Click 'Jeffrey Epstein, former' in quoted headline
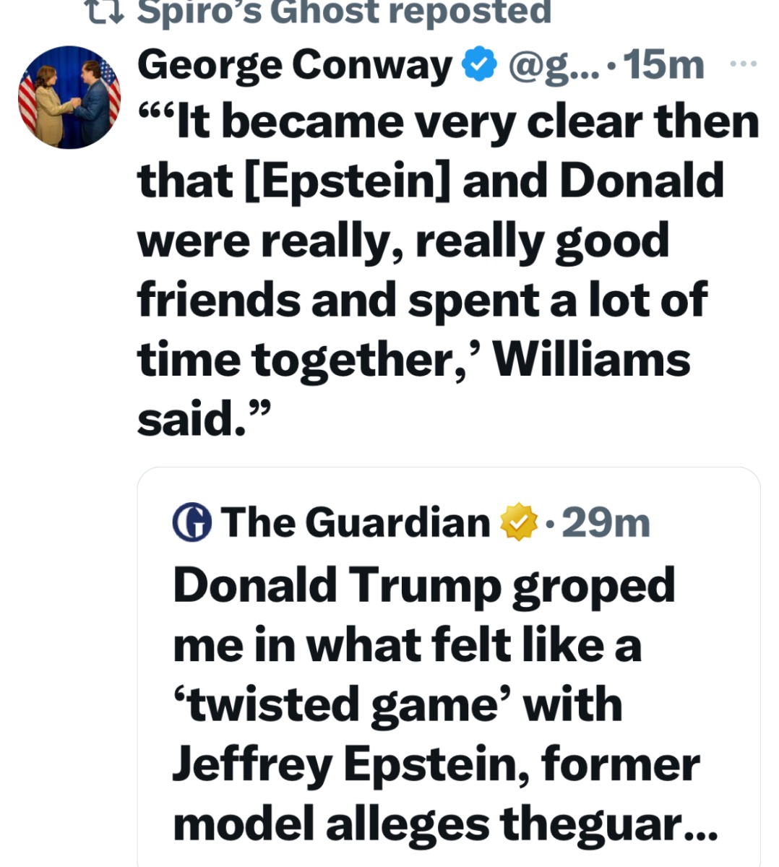This screenshot has width=779, height=867. [436, 764]
